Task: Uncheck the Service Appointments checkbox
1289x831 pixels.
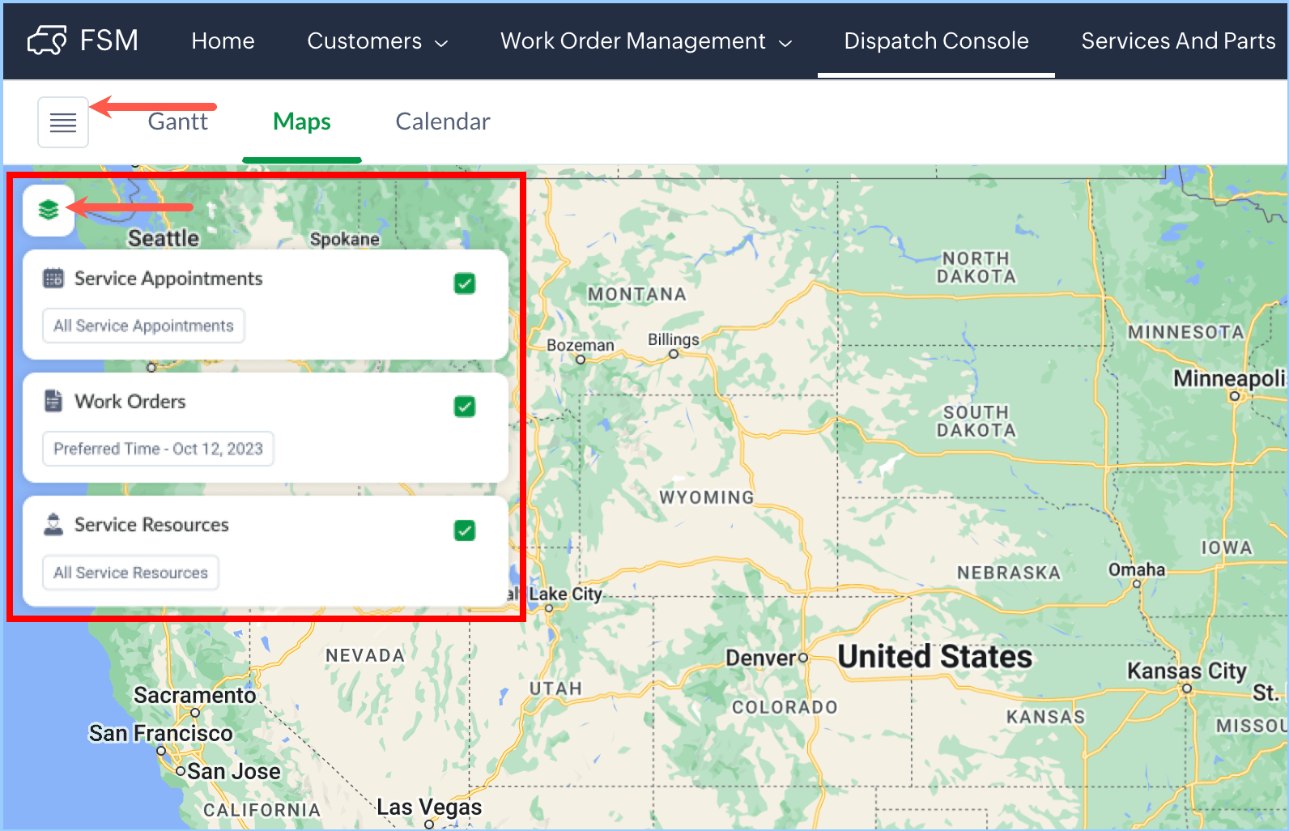Action: click(465, 283)
